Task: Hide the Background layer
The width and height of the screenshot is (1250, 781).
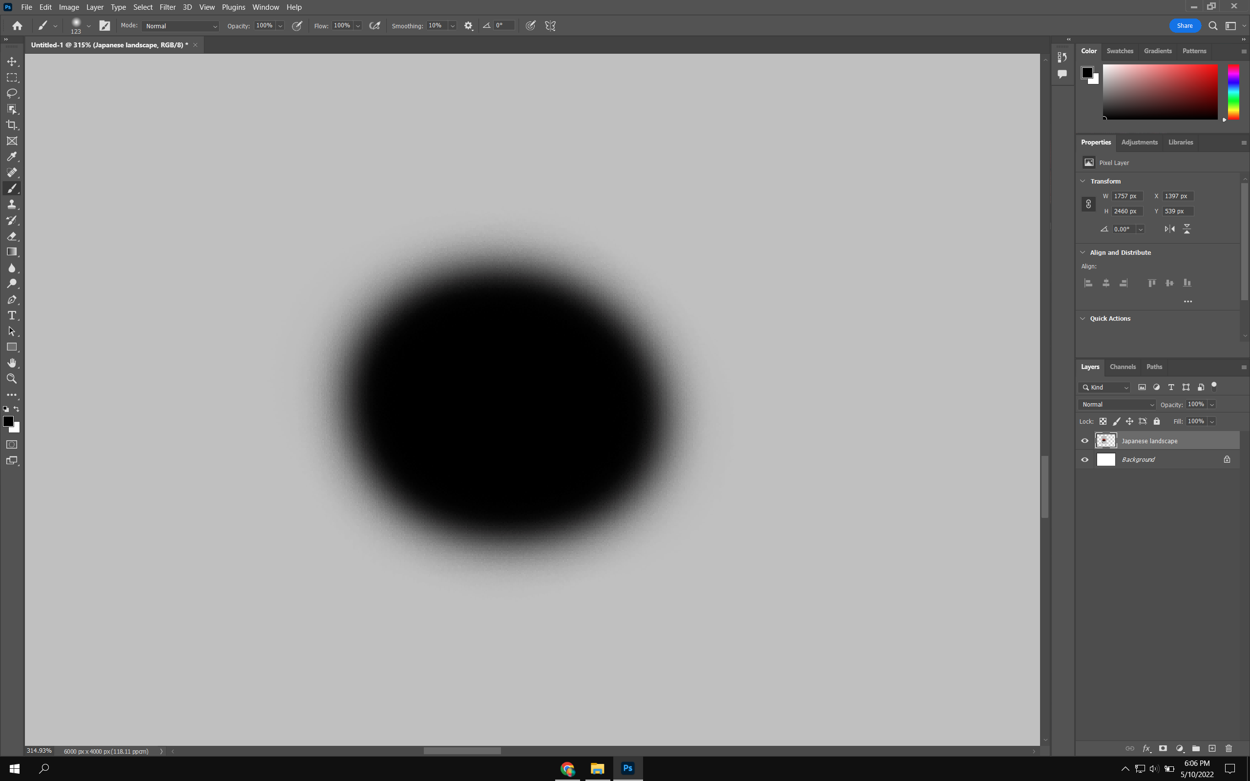Action: pyautogui.click(x=1084, y=459)
